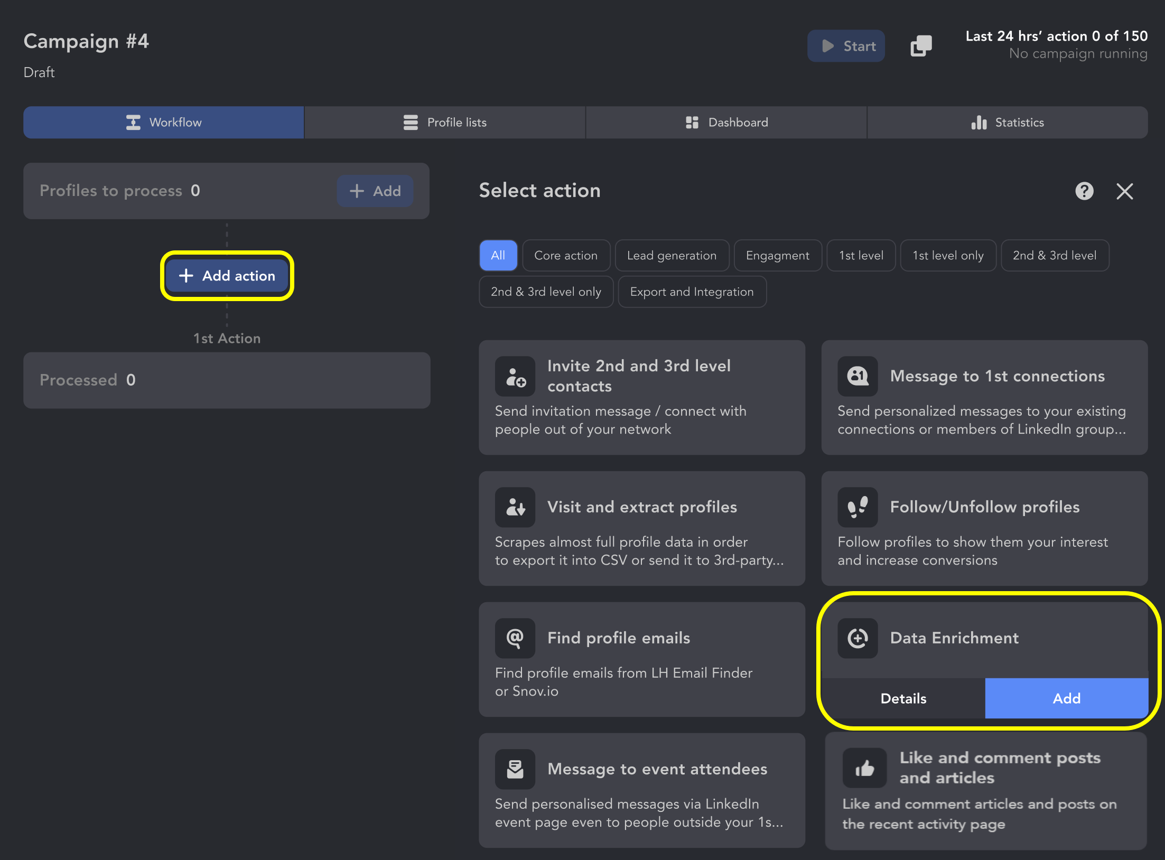Click the Follow/Unfollow profiles footsteps icon
1165x860 pixels.
pyautogui.click(x=858, y=507)
